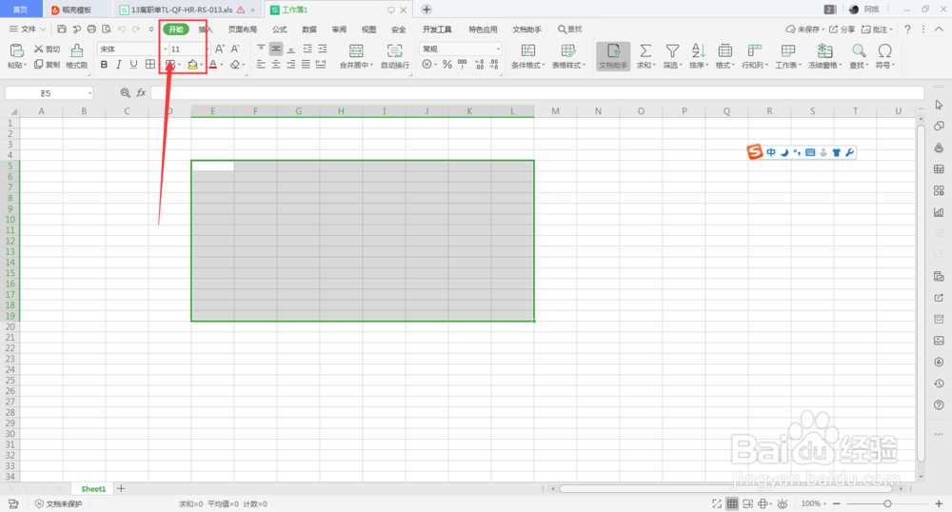Switch to Data (数据) tab
This screenshot has width=952, height=512.
tap(309, 30)
